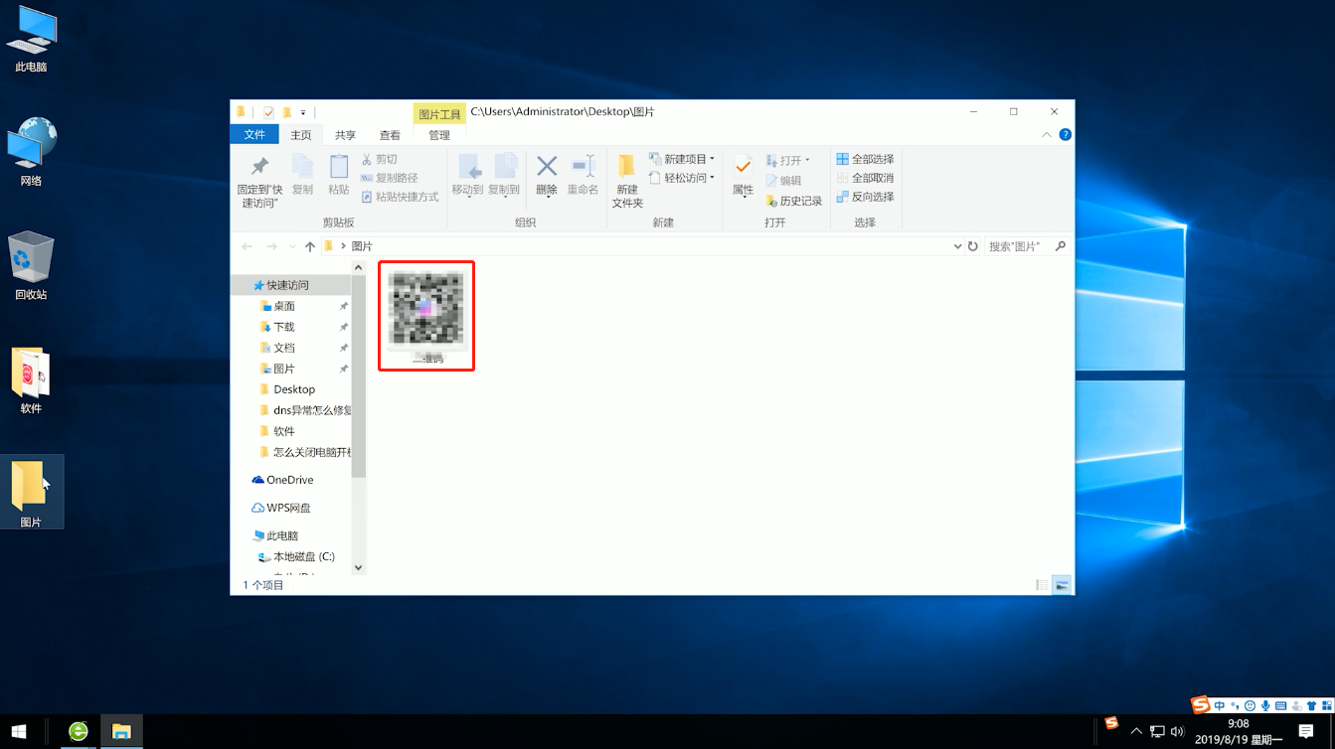Switch to large icons view in status bar
The height and width of the screenshot is (749, 1335).
[x=1063, y=585]
